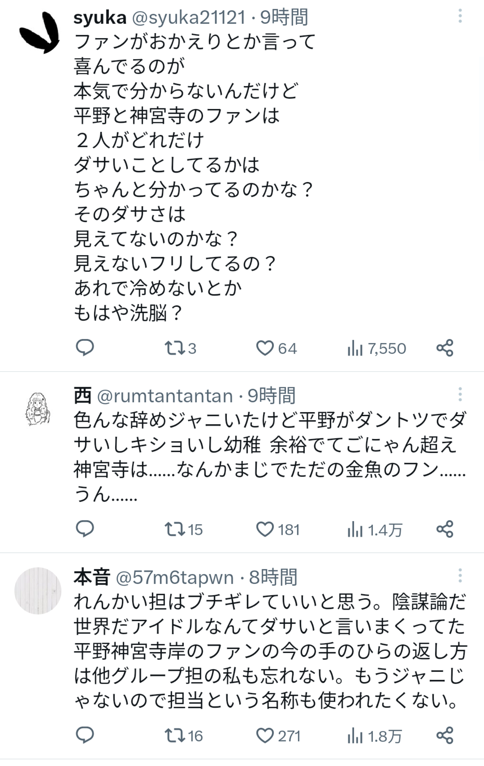Retweet the tweet with 15 retweets
Viewport: 484px width, 766px height.
pyautogui.click(x=183, y=530)
